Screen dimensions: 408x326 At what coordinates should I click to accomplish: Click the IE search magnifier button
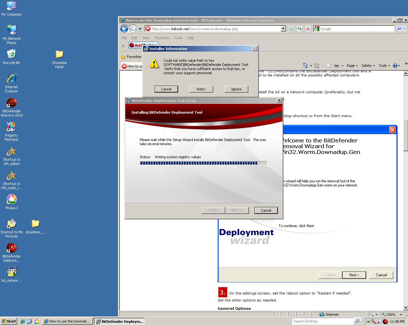point(399,29)
